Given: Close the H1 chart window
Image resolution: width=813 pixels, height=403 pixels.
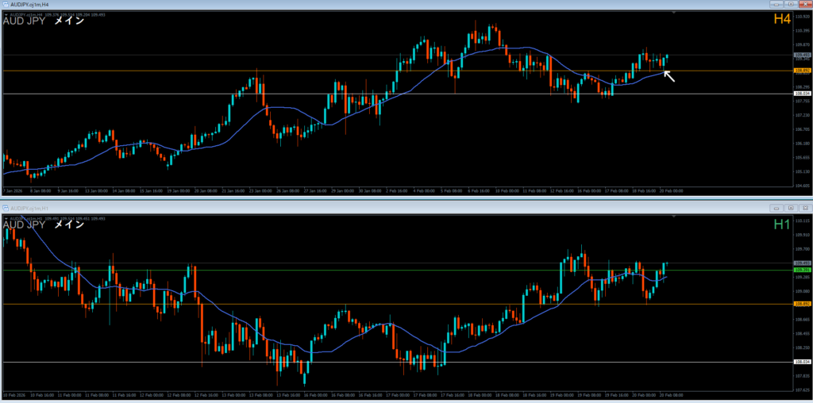Looking at the screenshot, I should pos(803,207).
